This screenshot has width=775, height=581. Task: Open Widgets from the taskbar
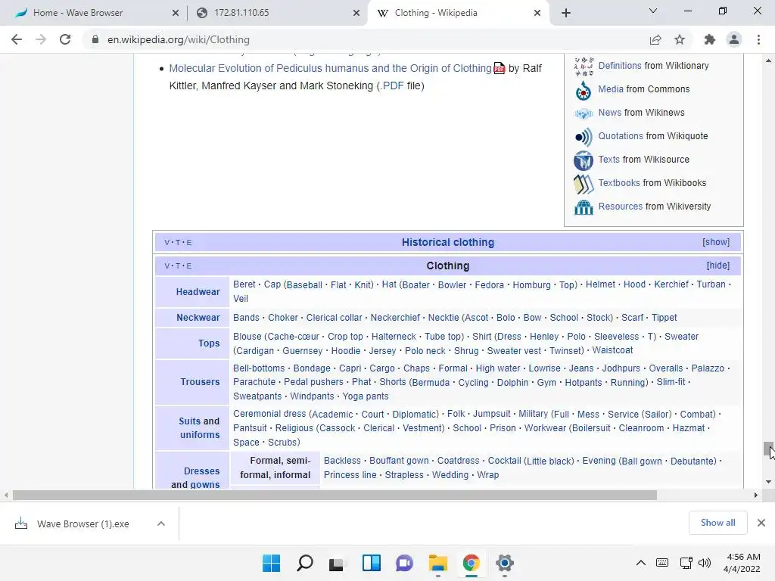(x=371, y=563)
